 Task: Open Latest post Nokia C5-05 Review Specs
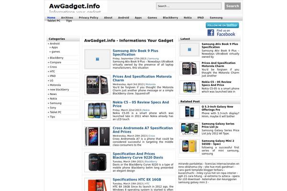tap(217, 84)
